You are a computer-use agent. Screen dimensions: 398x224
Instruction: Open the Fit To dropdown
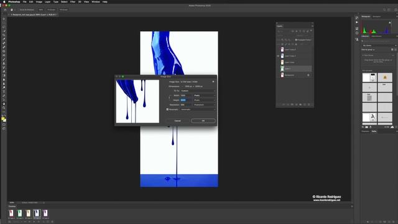click(x=198, y=91)
